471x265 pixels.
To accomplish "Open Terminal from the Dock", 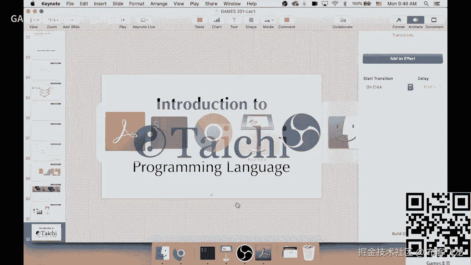I will coord(208,253).
